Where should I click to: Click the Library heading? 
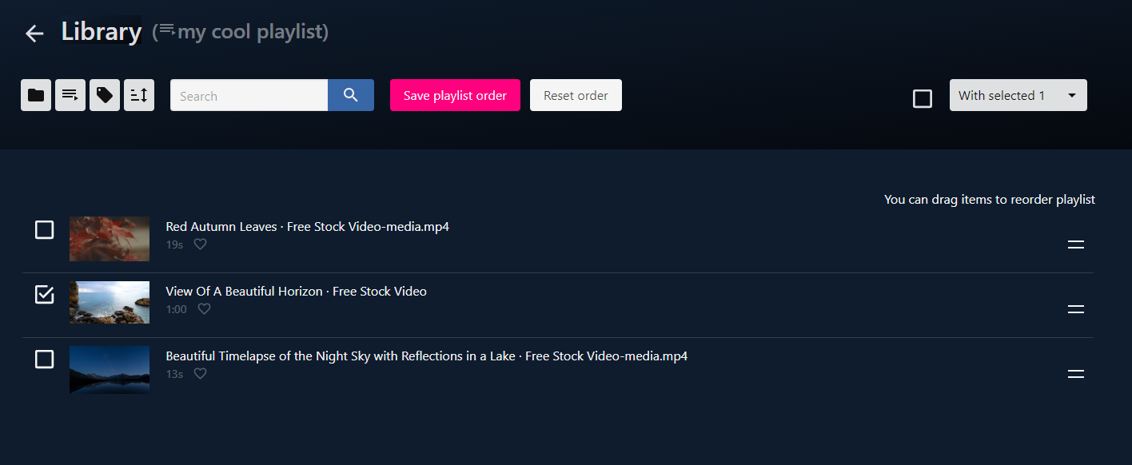pyautogui.click(x=102, y=31)
